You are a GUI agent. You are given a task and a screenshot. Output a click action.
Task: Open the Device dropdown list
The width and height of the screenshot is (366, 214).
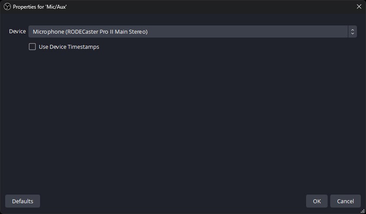[192, 31]
